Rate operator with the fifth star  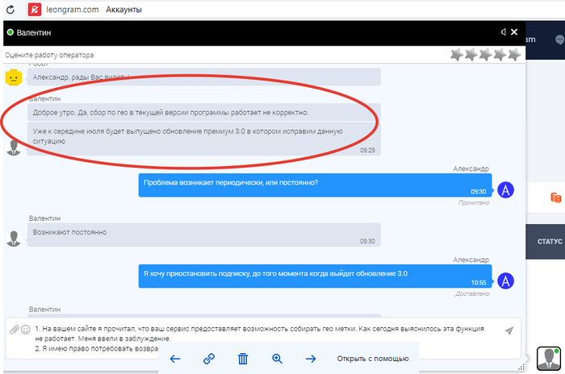[514, 55]
